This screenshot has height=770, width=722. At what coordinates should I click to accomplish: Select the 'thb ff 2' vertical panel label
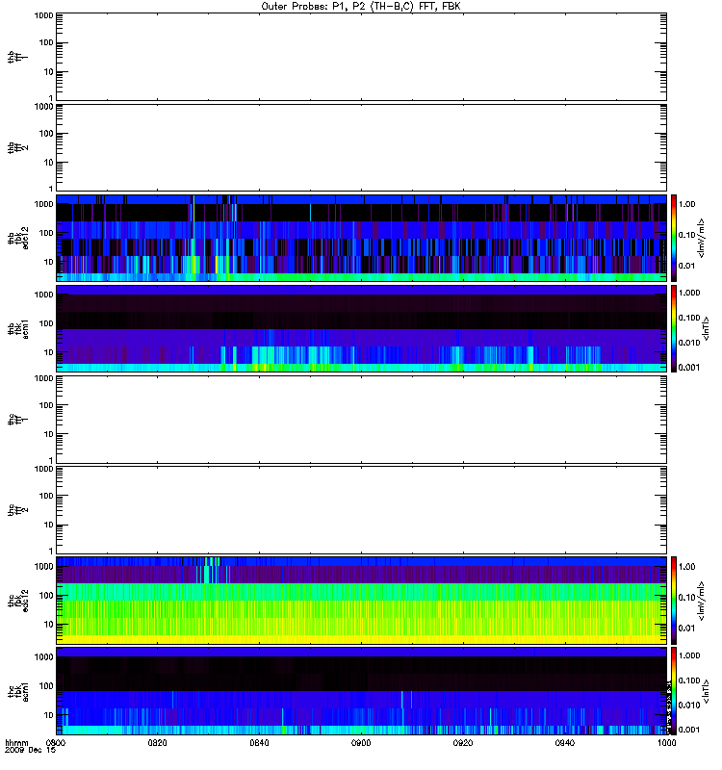pos(18,148)
